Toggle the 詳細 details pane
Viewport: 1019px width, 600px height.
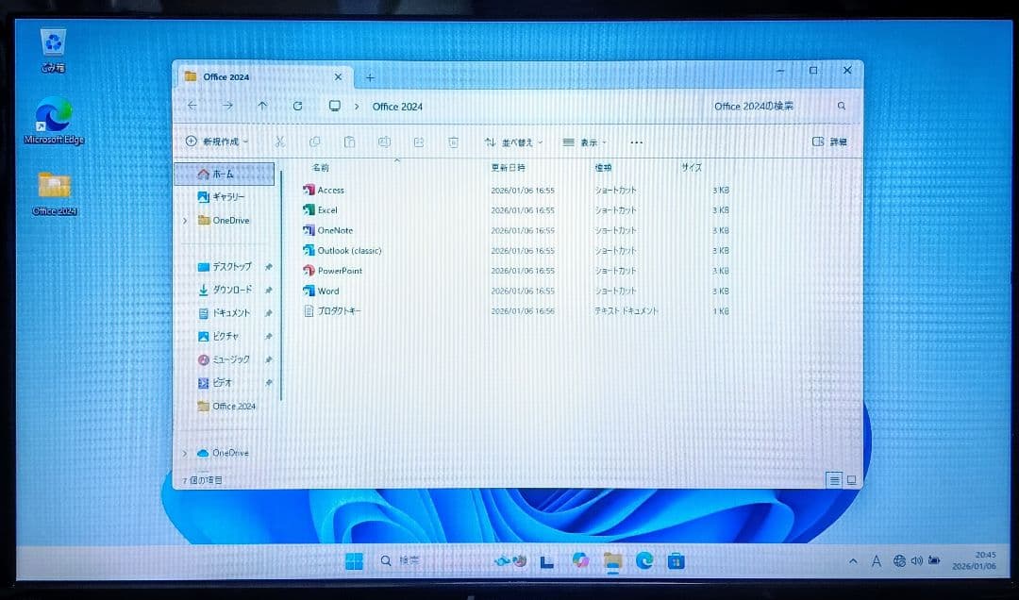coord(830,142)
